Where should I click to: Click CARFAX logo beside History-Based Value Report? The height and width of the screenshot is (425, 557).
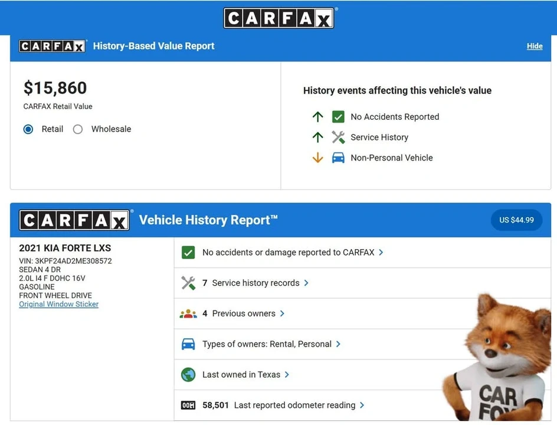point(52,46)
